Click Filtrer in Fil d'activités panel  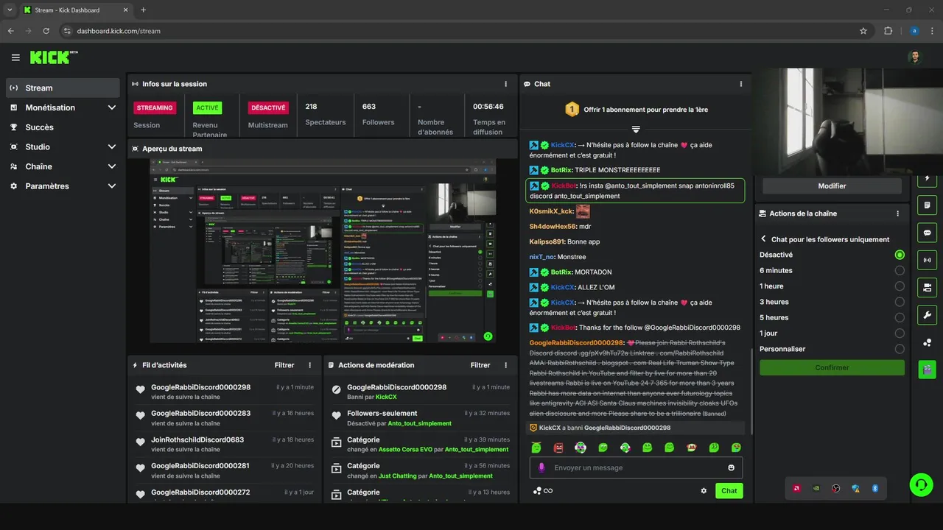(284, 365)
